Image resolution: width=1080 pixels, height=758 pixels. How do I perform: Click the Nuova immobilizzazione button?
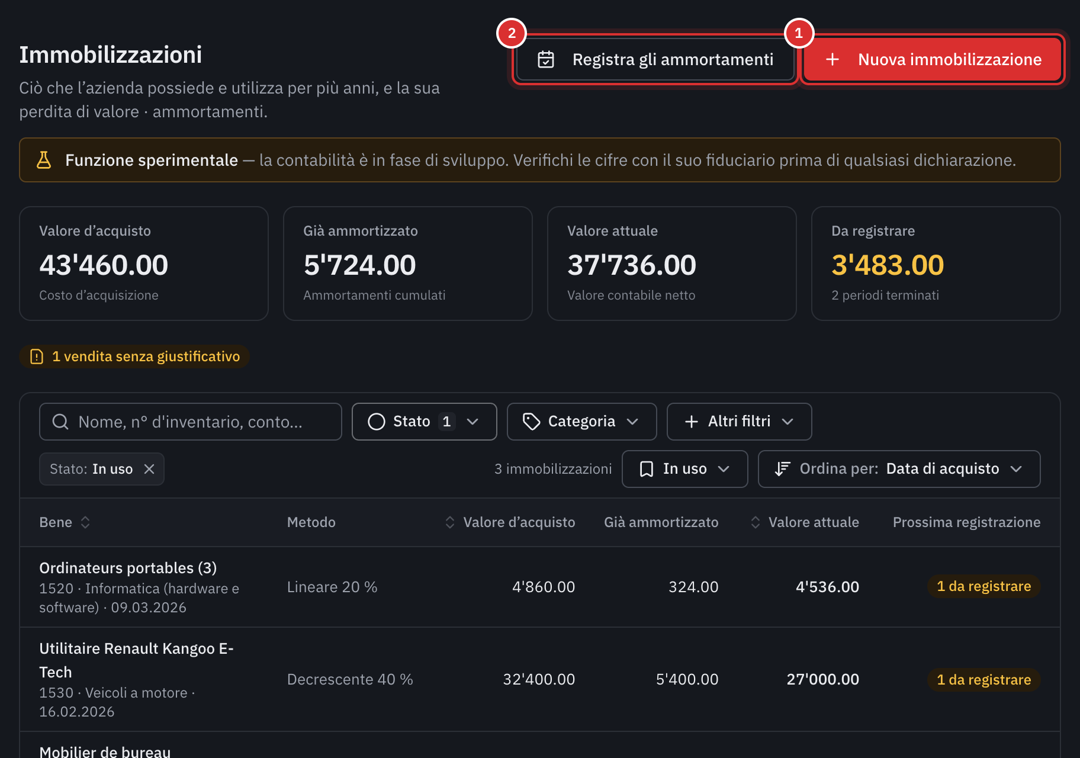pyautogui.click(x=933, y=59)
